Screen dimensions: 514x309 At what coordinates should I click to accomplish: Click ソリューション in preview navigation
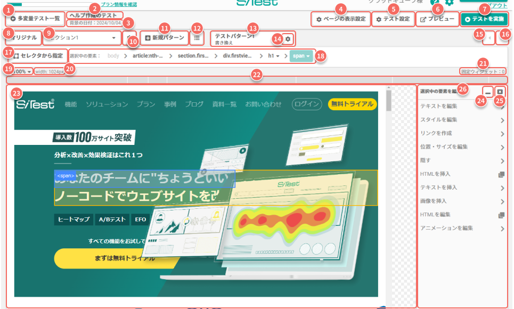107,104
